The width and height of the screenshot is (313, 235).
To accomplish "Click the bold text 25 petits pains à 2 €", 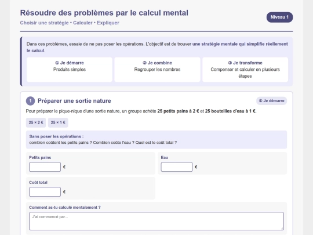I will point(178,111).
